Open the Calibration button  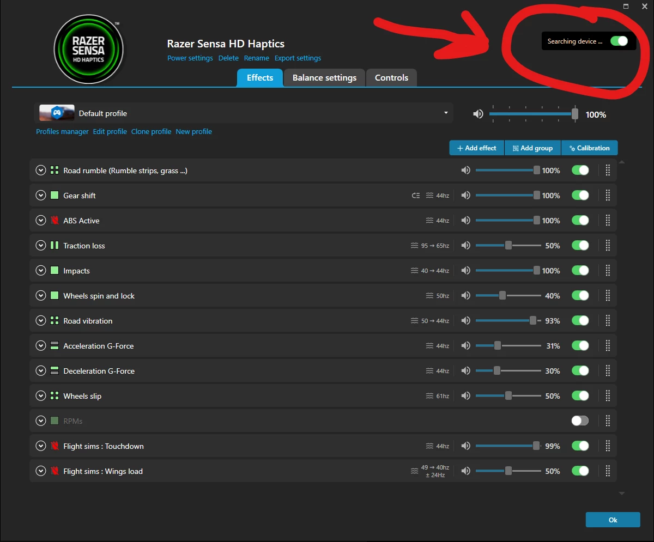point(589,148)
